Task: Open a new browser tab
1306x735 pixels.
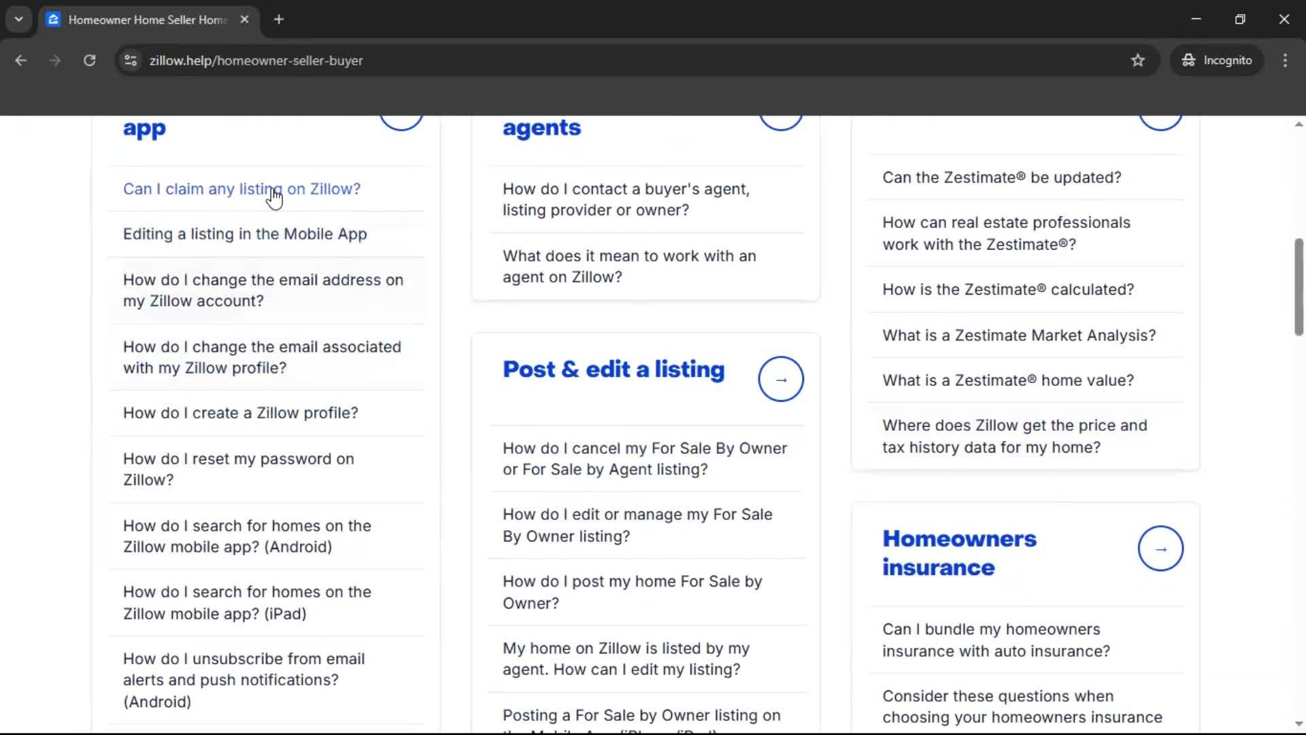Action: tap(279, 19)
